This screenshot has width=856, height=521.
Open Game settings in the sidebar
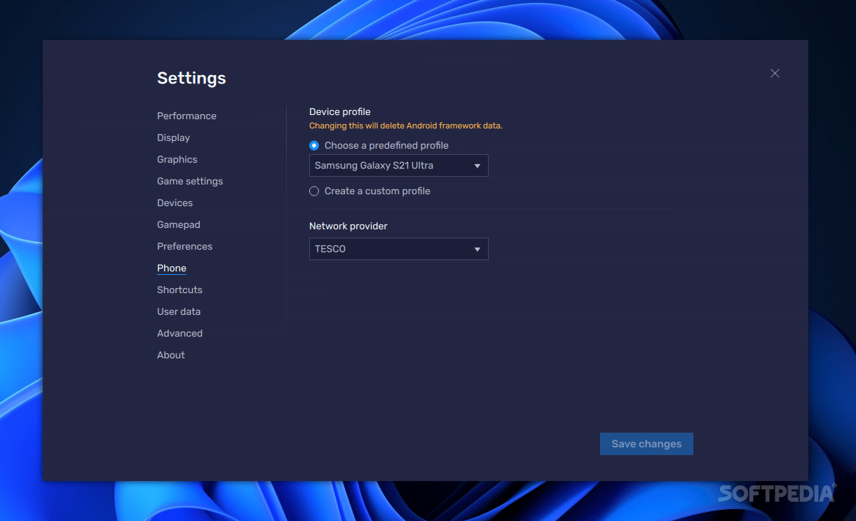click(190, 181)
